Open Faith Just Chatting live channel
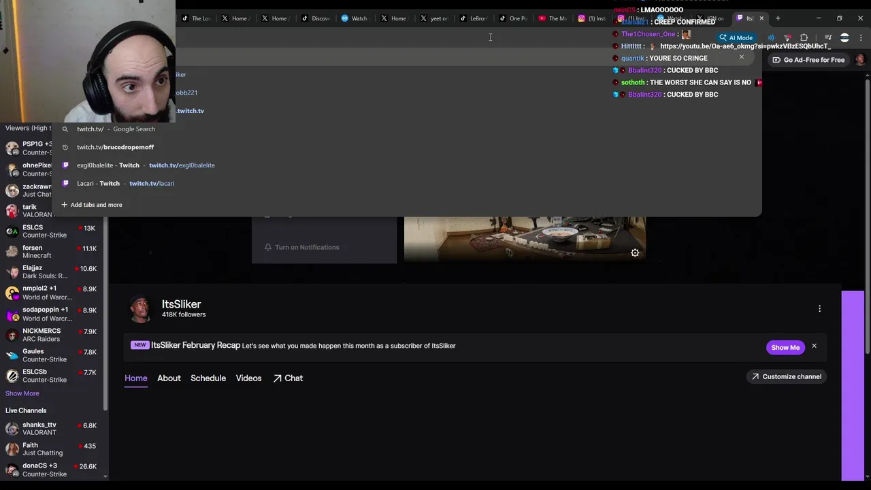871x490 pixels. pyautogui.click(x=52, y=449)
